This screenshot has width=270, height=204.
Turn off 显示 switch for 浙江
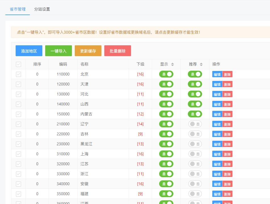coord(166,174)
